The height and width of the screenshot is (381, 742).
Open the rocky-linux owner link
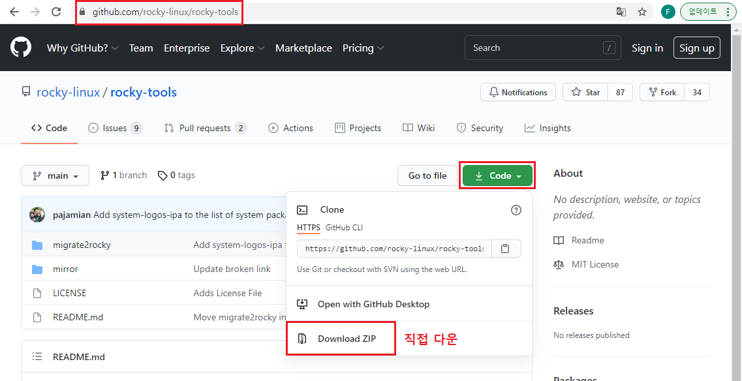click(68, 92)
